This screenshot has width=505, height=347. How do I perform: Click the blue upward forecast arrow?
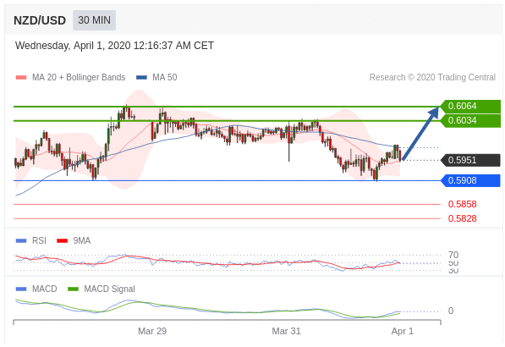[x=420, y=134]
